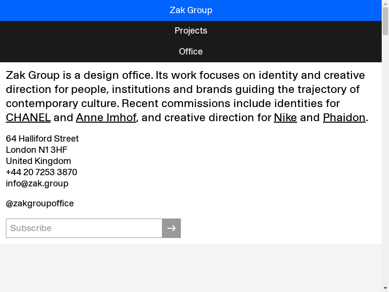Screen dimensions: 389x292
Task: Click the London N1 3HF postcode line
Action: coord(36,150)
